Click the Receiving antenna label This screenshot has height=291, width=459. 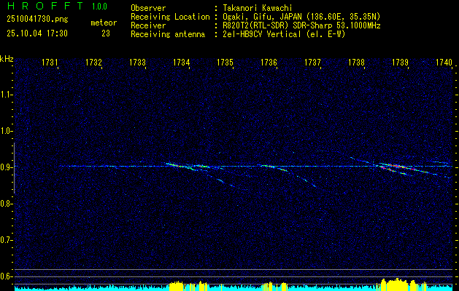coord(168,34)
